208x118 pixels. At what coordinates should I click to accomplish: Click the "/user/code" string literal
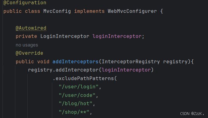[x=77, y=95]
